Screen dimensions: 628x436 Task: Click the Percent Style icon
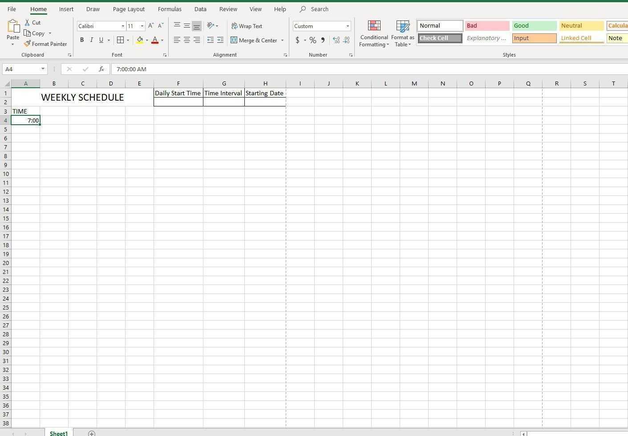[x=313, y=40]
